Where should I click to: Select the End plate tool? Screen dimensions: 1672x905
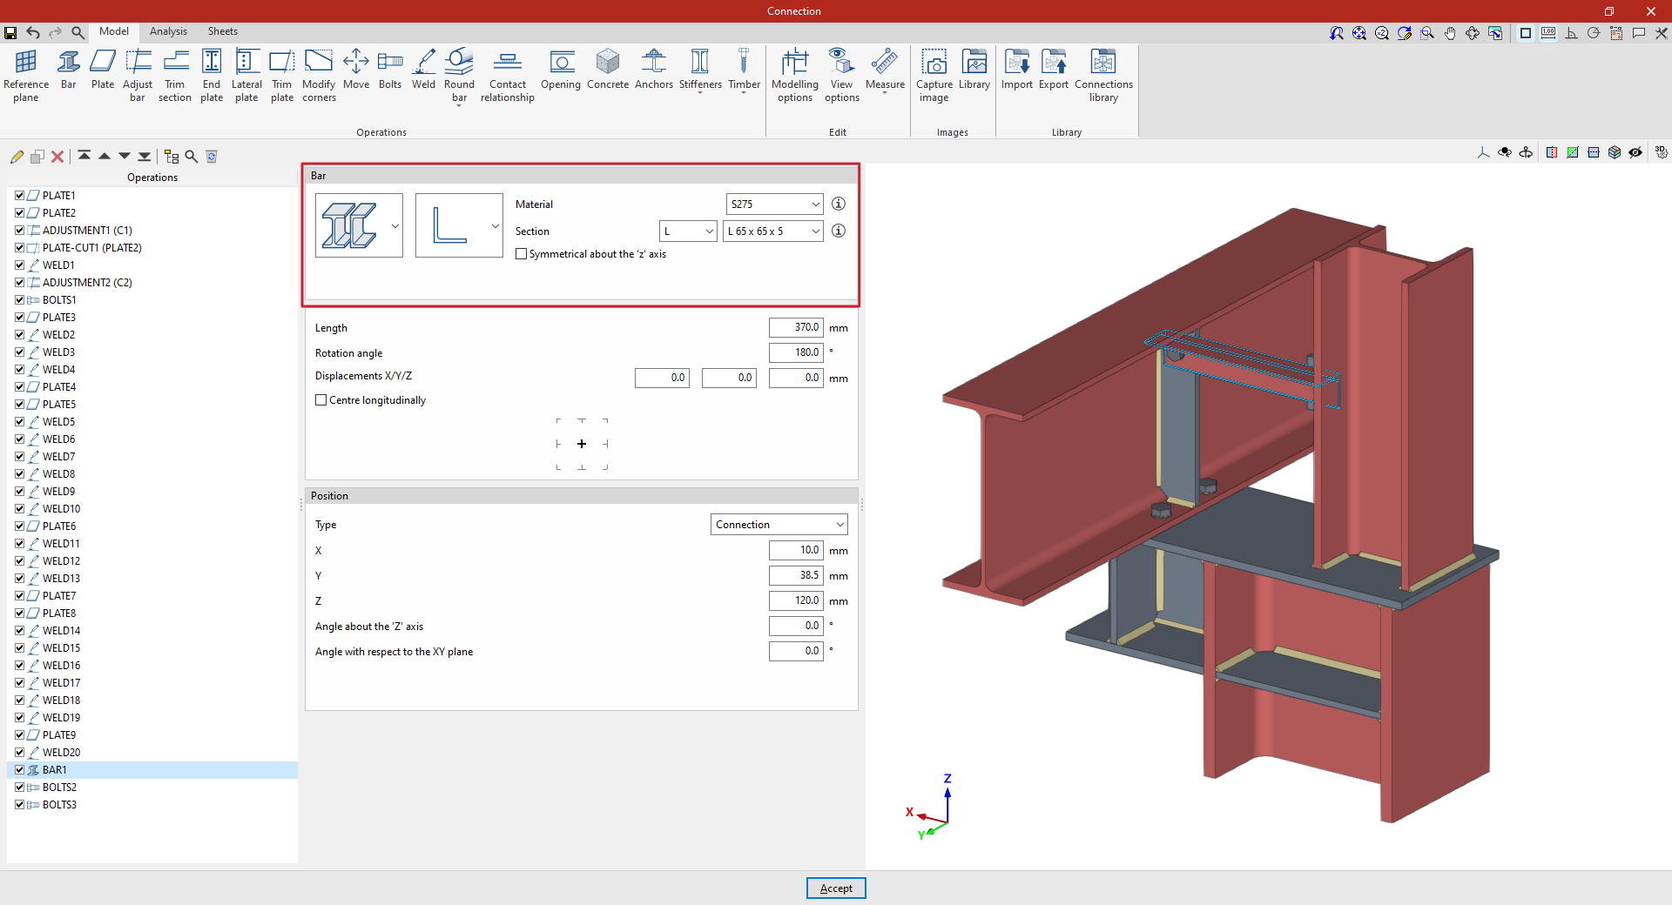[212, 74]
